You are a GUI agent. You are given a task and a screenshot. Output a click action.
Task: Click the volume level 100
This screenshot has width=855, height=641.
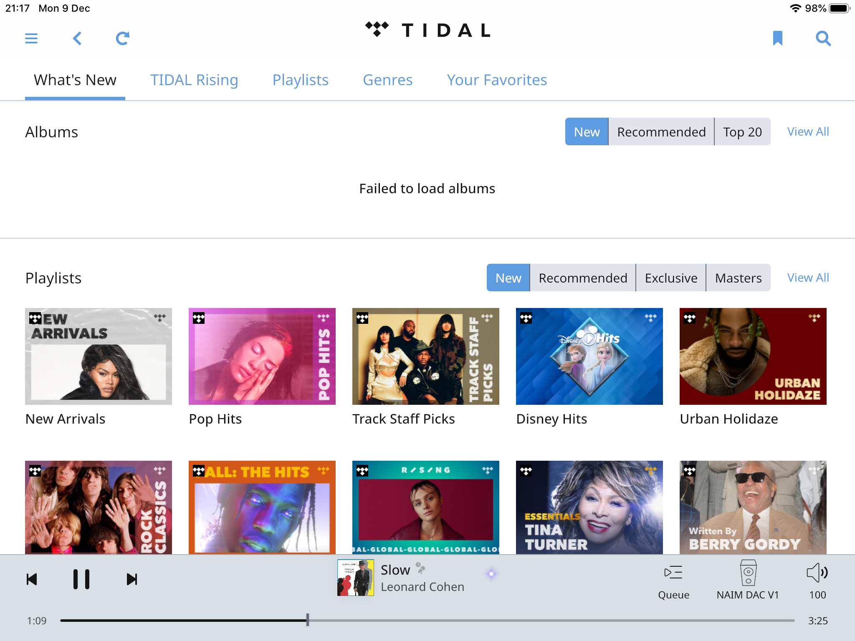(x=817, y=595)
